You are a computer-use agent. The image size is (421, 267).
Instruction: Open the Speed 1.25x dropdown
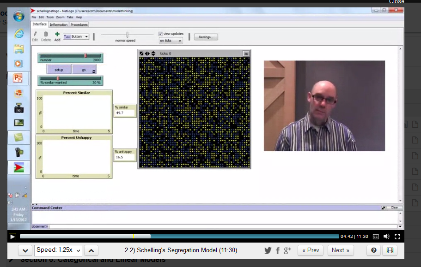(58, 250)
